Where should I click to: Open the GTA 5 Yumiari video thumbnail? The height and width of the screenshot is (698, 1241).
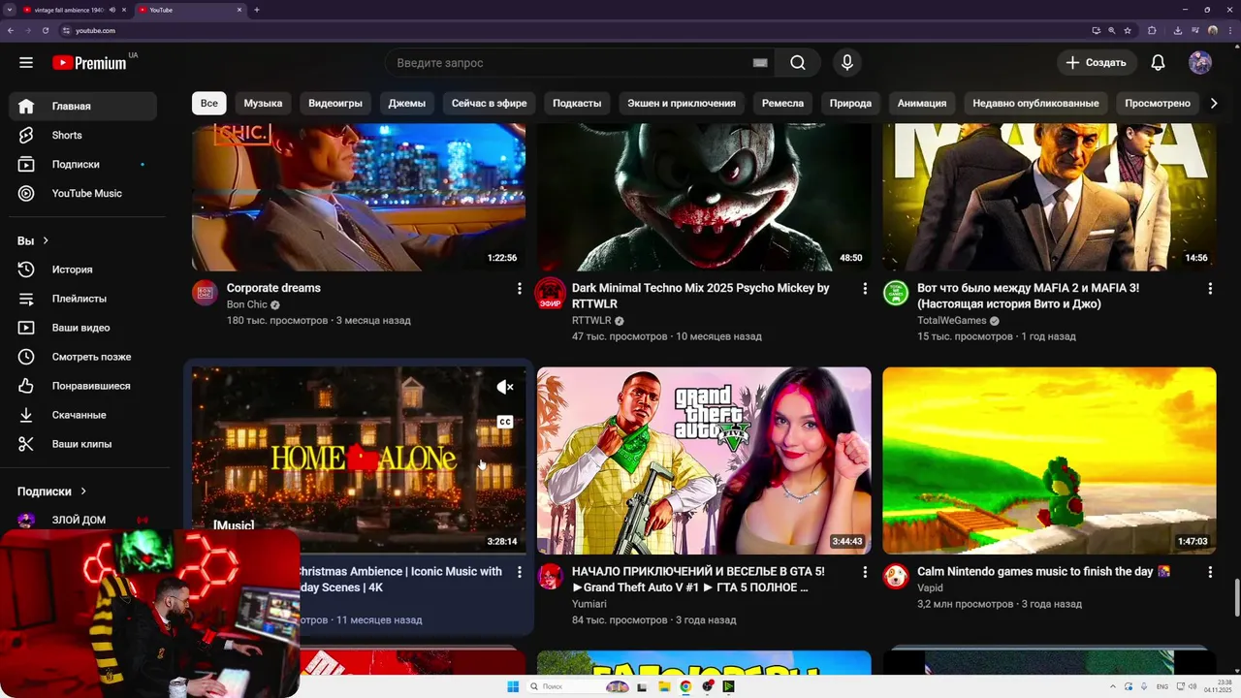point(704,460)
